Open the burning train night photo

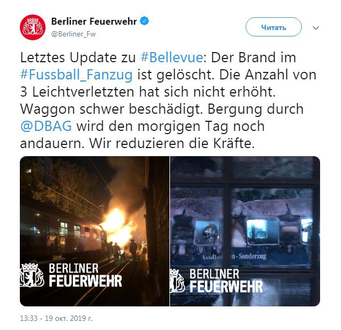tap(94, 231)
